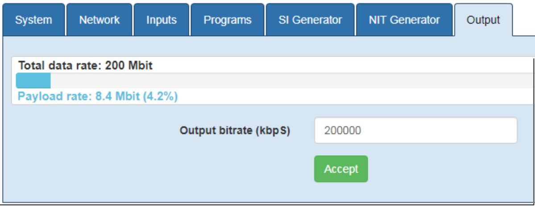
Task: Go to the Inputs tab
Action: [x=162, y=20]
